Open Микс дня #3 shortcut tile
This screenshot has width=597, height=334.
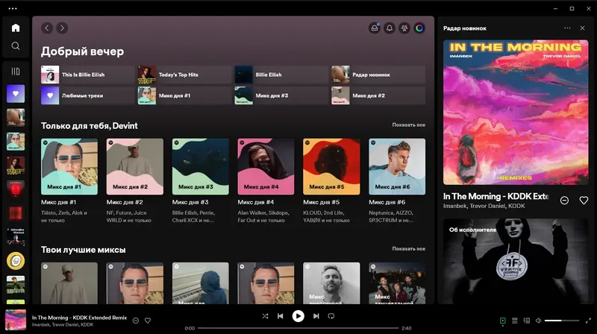click(x=281, y=95)
